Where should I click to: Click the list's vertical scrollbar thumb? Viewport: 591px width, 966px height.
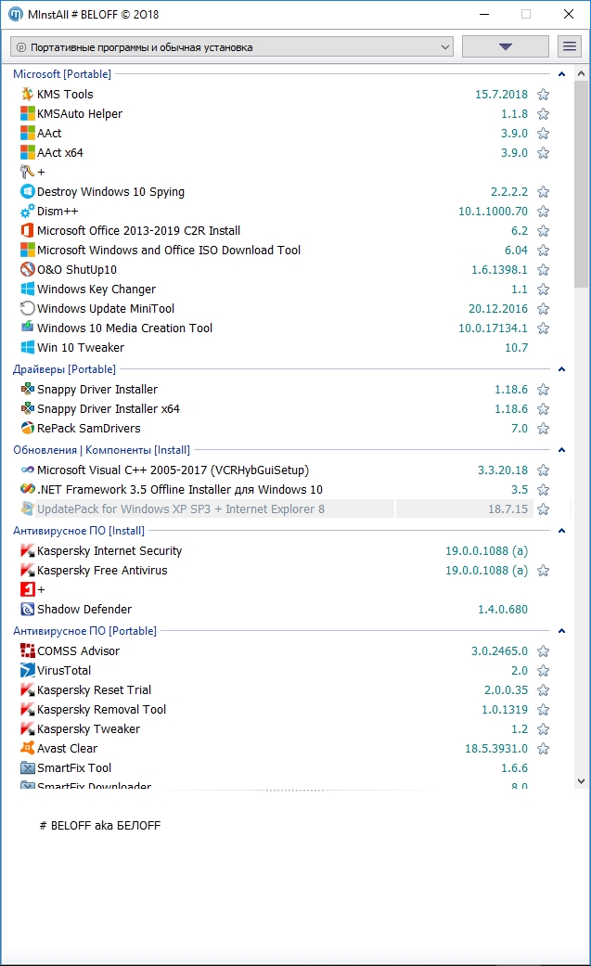[581, 184]
